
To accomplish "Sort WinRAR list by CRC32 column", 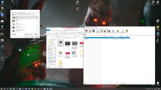I will click(127, 36).
